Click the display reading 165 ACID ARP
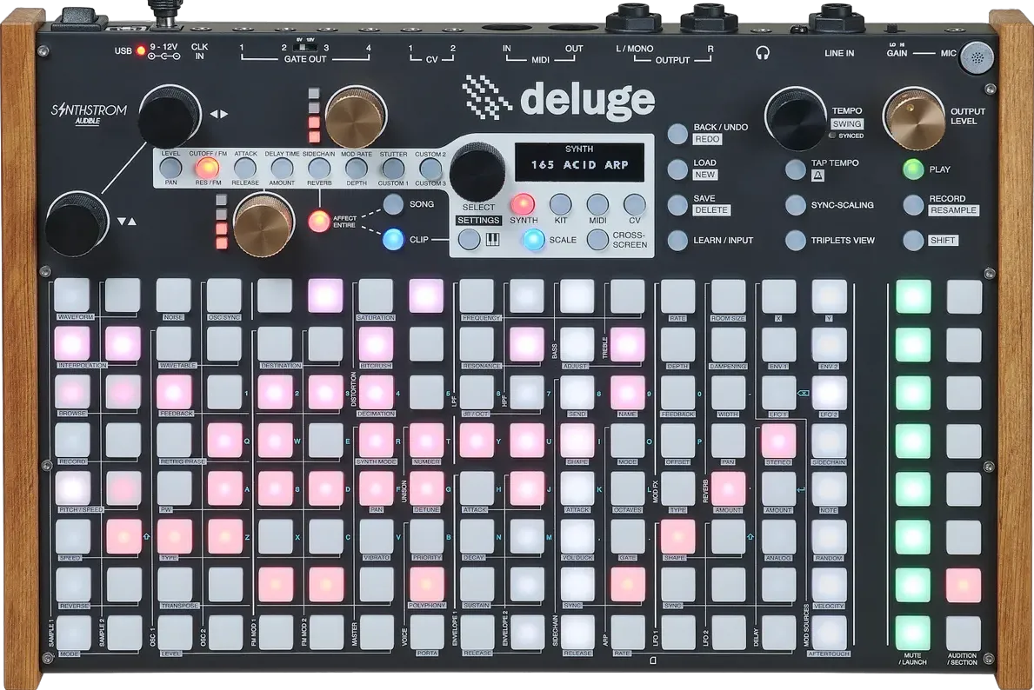 pos(579,163)
